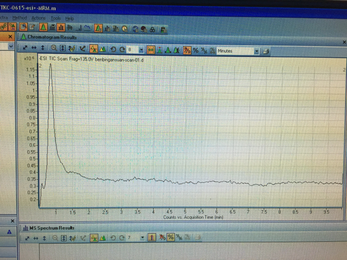Image resolution: width=347 pixels, height=260 pixels.
Task: Click the spectrum peak list grid icon
Action: tap(108, 29)
